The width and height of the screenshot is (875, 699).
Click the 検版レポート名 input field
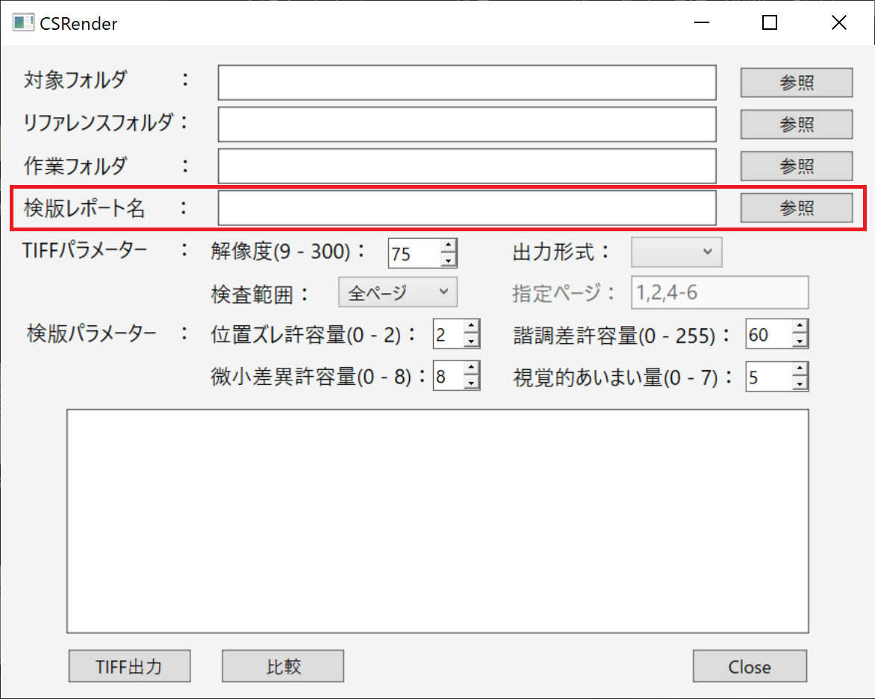pyautogui.click(x=467, y=207)
